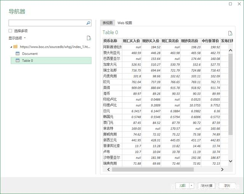
Task: Click the preview refresh icon near Table 0 title
Action: click(230, 34)
